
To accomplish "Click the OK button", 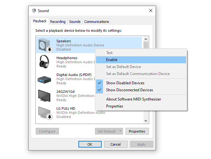I will click(90, 144).
